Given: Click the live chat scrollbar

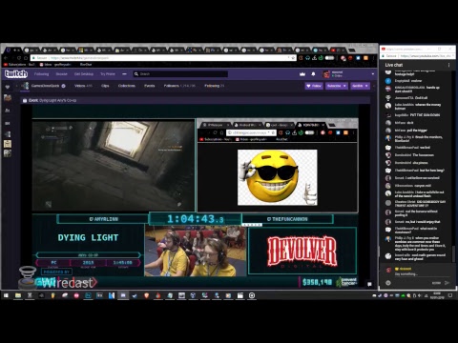Looking at the screenshot, I should coord(453,254).
